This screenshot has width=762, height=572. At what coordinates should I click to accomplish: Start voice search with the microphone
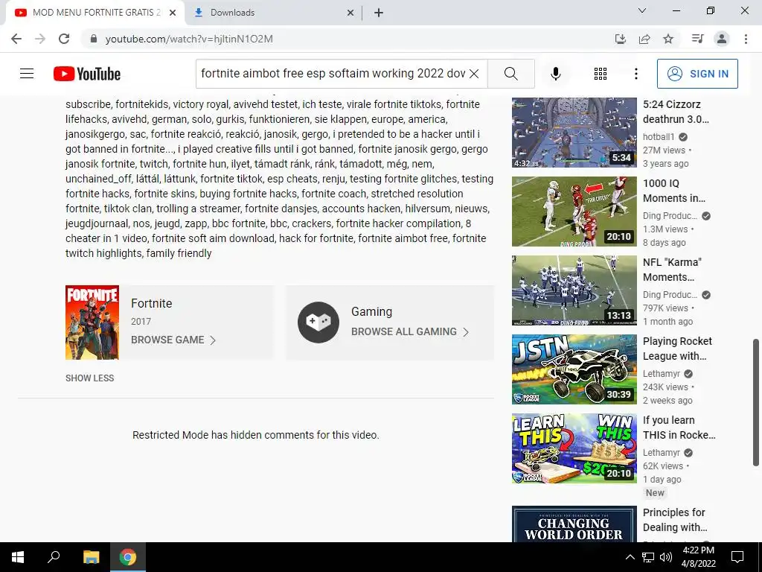click(x=555, y=74)
